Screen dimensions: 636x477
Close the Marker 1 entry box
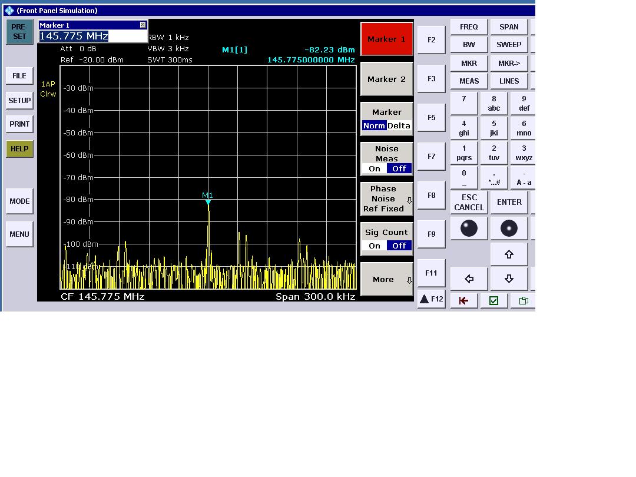[x=143, y=25]
